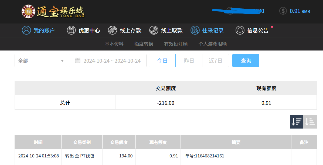
Task: Sort records in descending order
Action: (x=297, y=122)
